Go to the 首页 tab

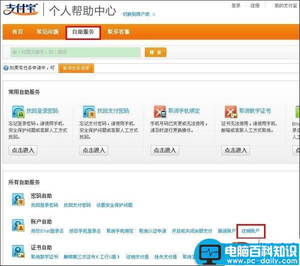point(17,32)
